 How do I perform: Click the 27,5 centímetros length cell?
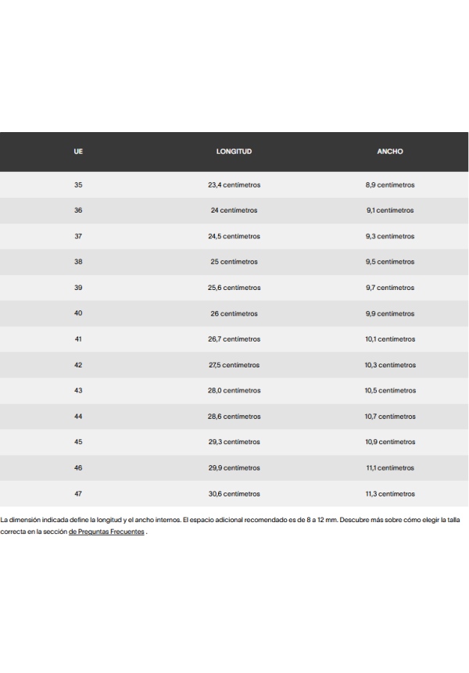[234, 365]
